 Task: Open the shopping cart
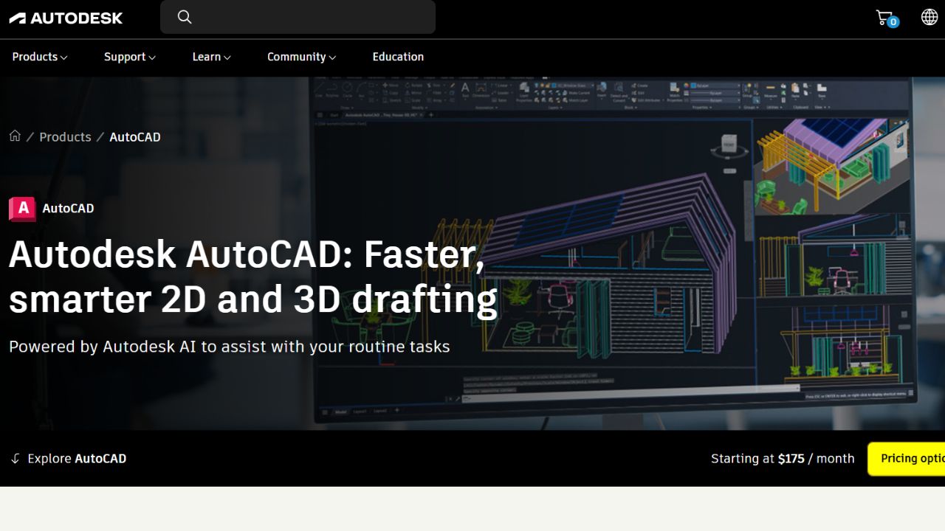point(887,18)
